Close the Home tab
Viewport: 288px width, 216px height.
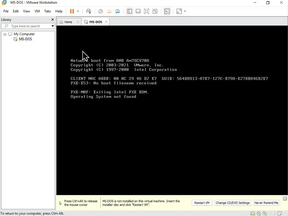[x=78, y=22]
